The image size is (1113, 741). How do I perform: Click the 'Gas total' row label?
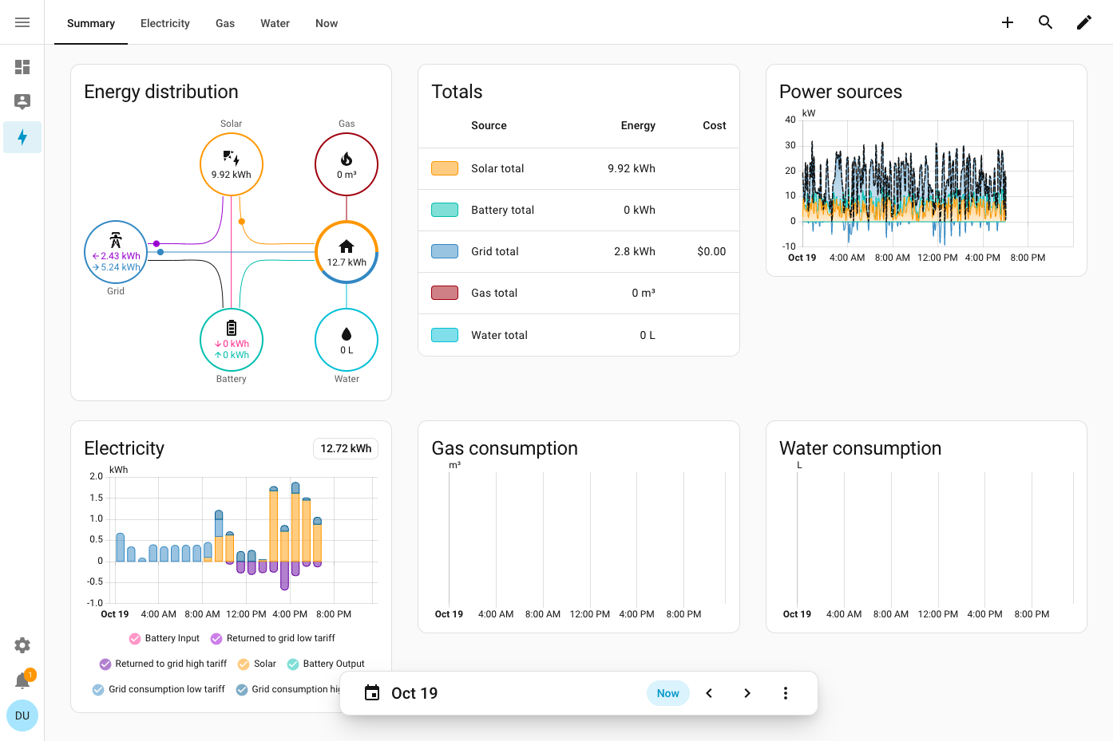(494, 293)
